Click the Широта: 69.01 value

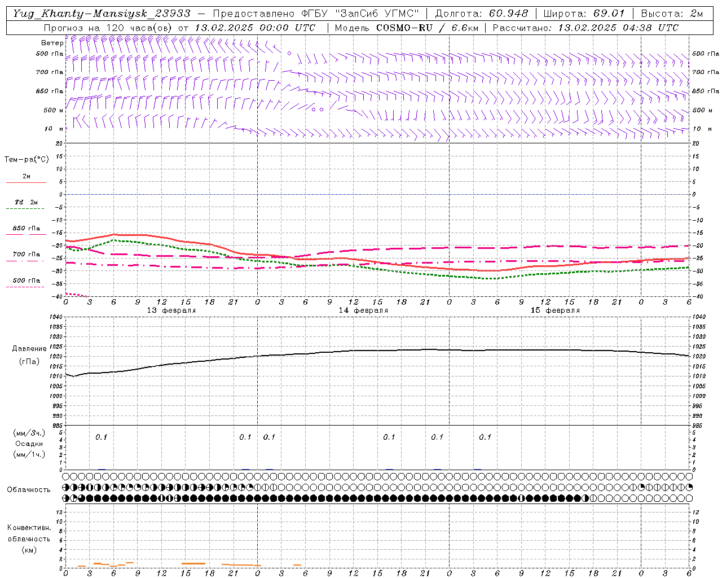pyautogui.click(x=584, y=14)
